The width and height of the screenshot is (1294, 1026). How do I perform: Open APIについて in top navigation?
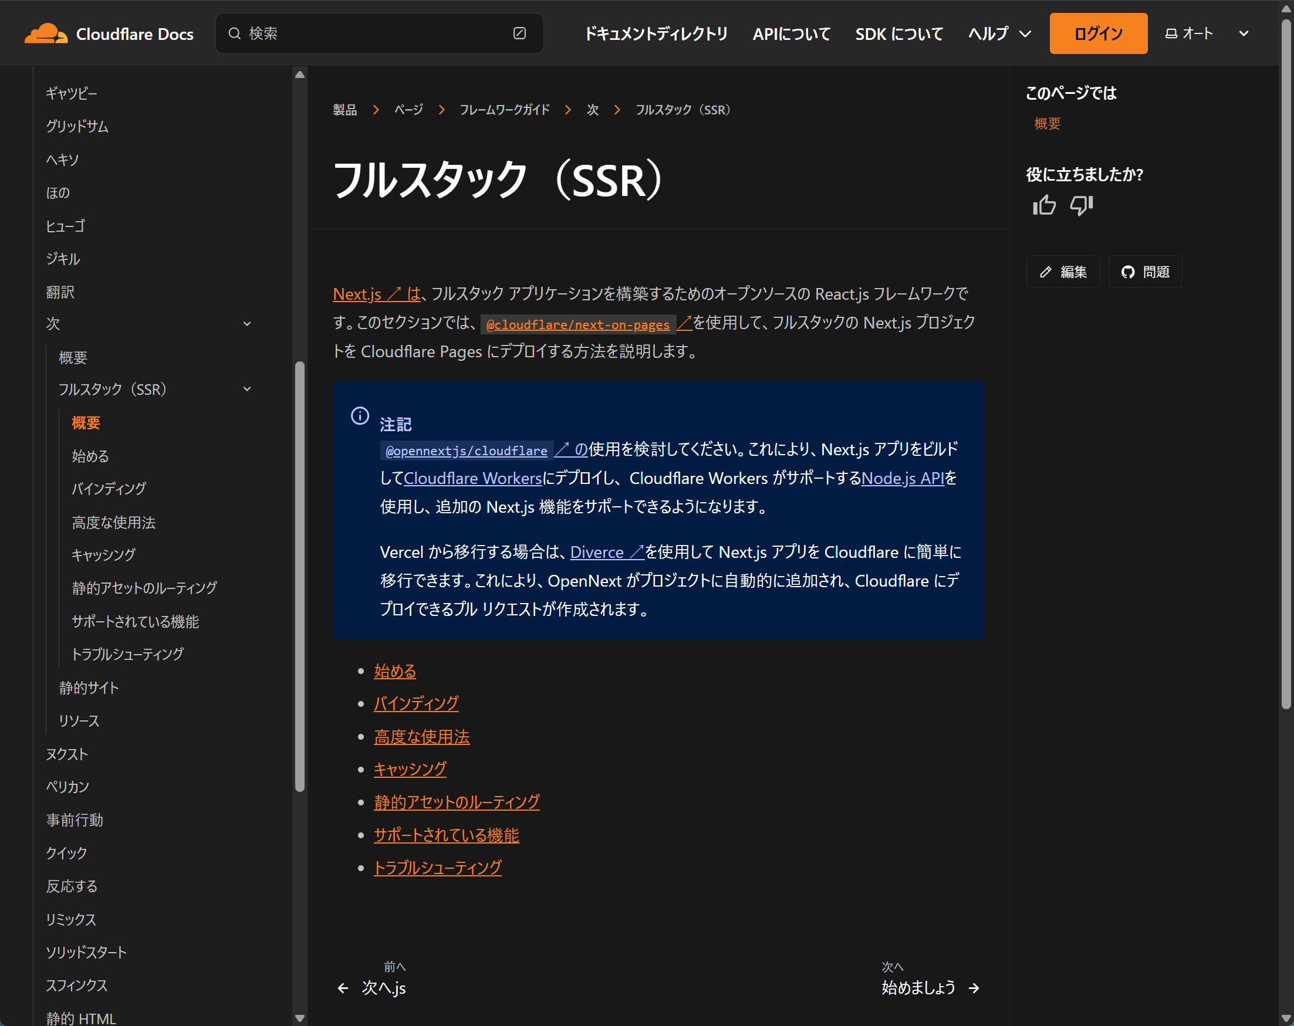[x=792, y=33]
